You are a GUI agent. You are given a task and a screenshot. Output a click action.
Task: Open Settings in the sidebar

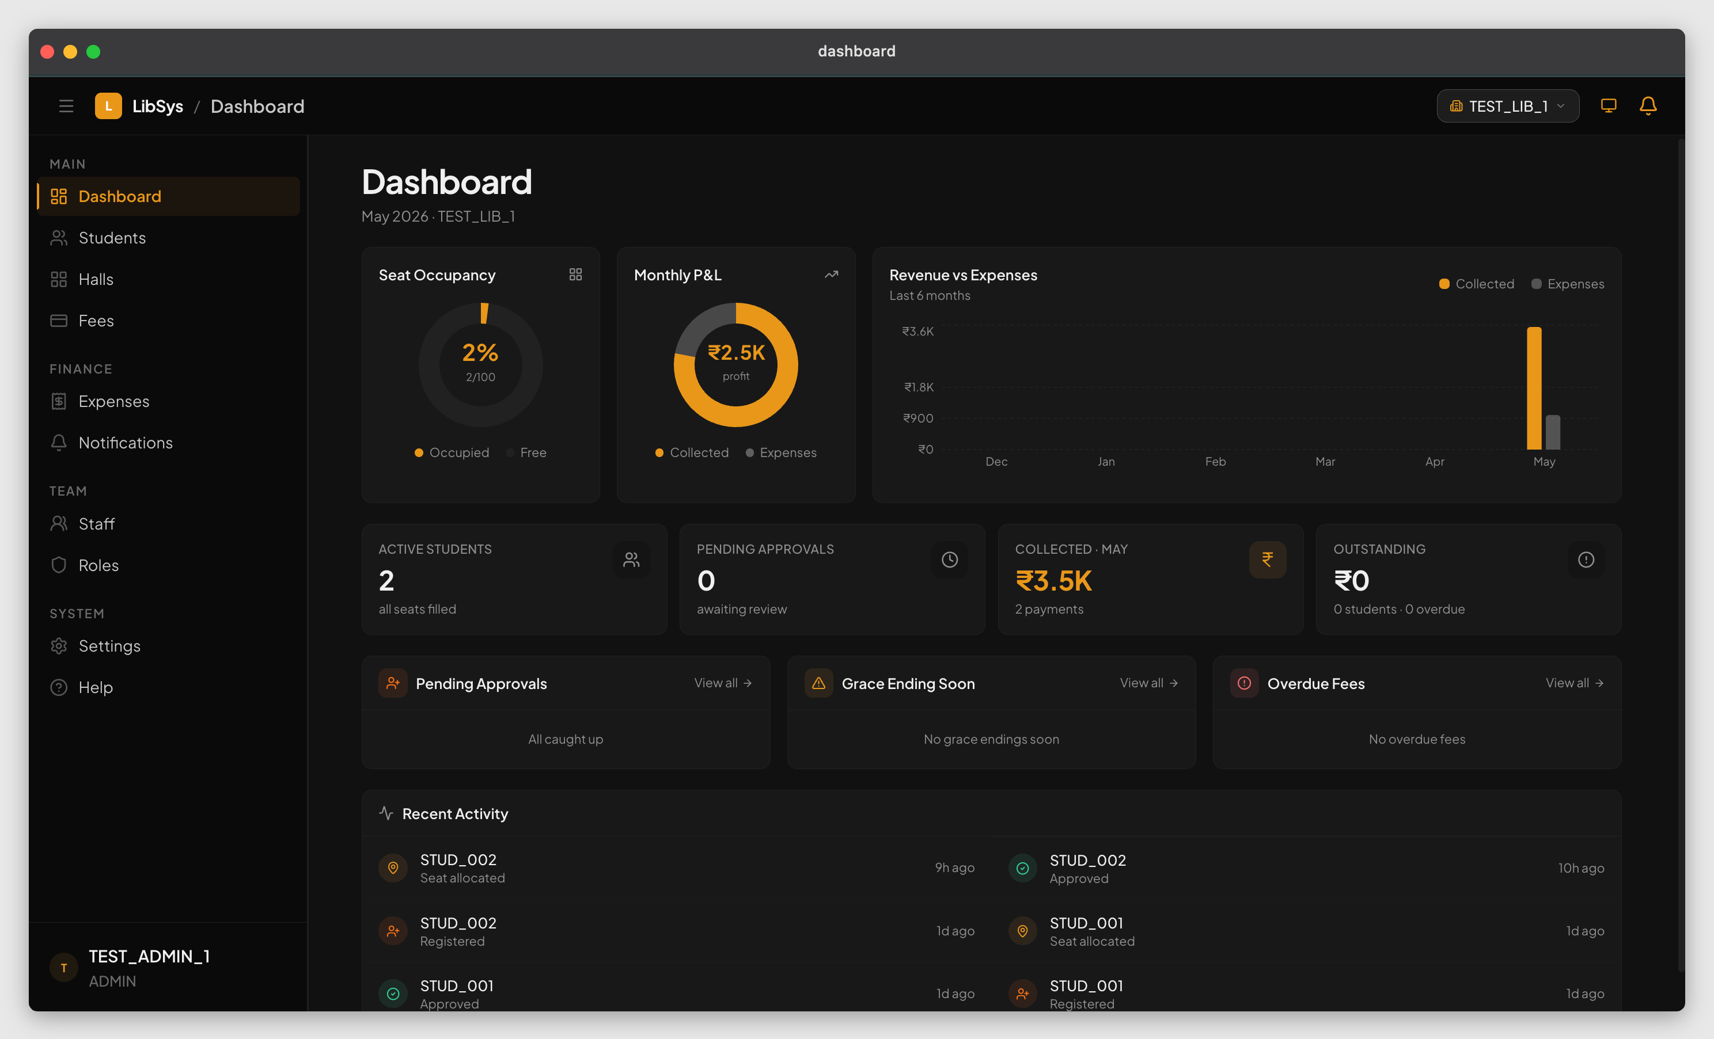[168, 646]
